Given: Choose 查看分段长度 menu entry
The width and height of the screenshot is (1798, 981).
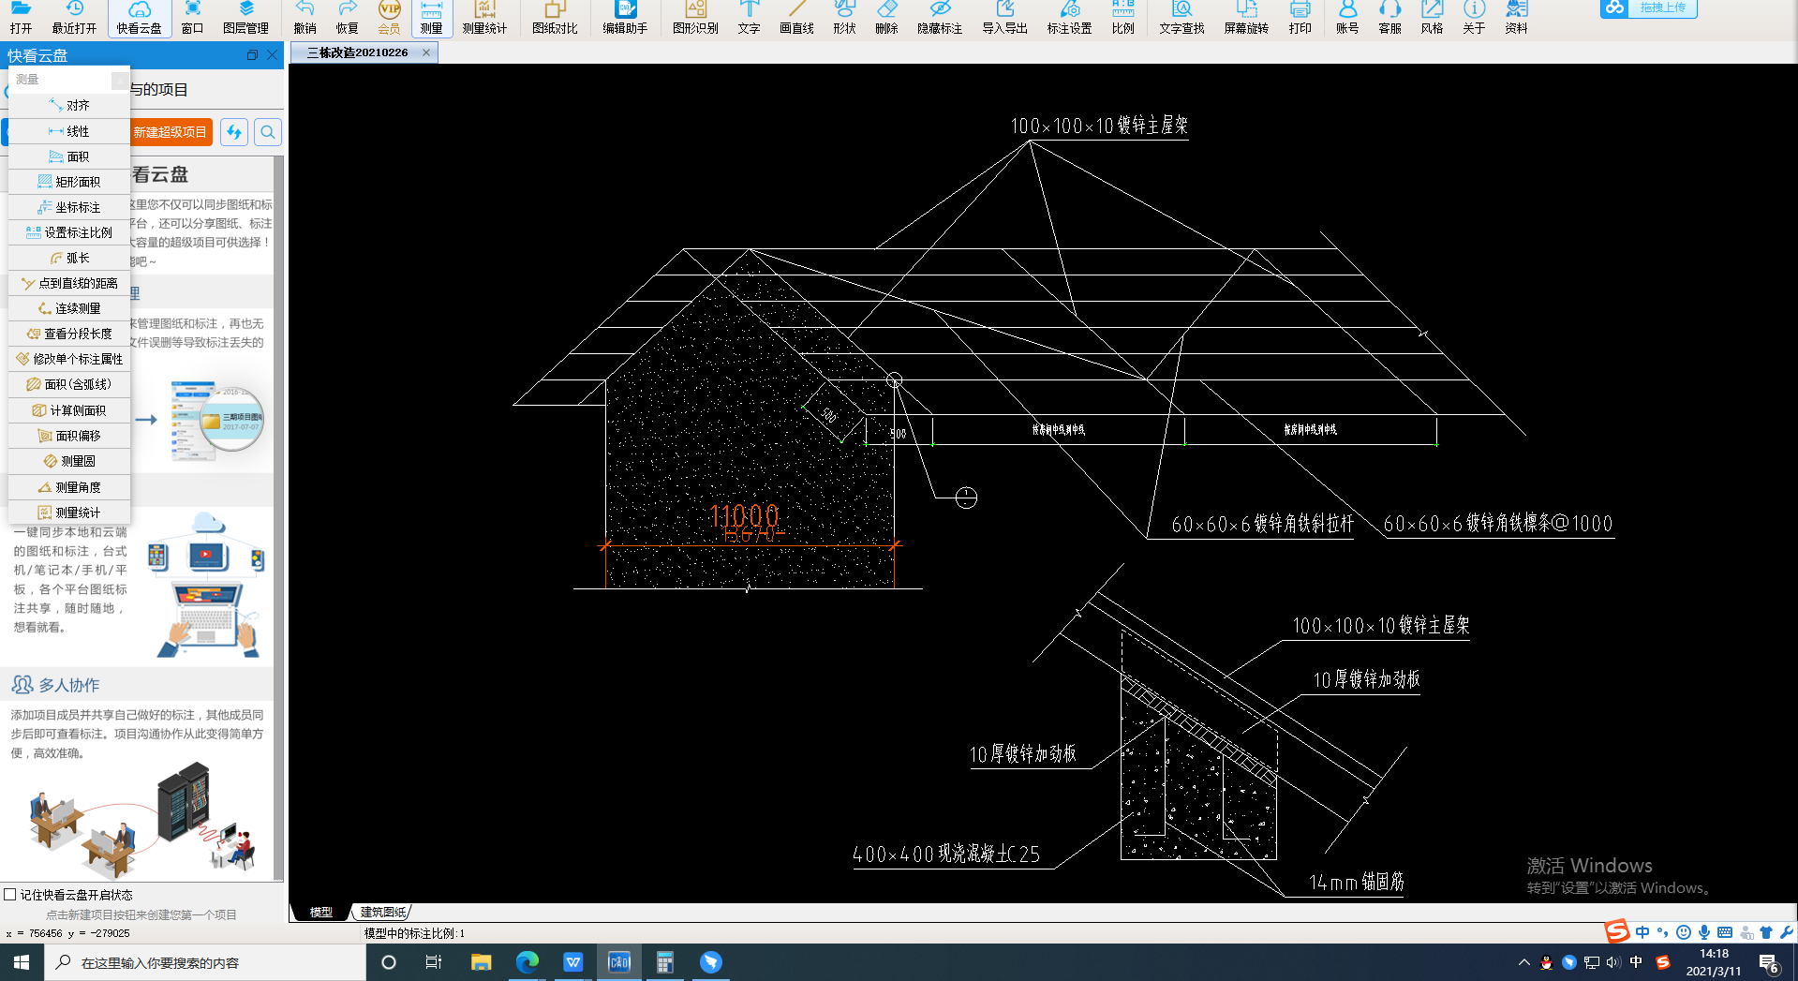Looking at the screenshot, I should click(x=69, y=334).
